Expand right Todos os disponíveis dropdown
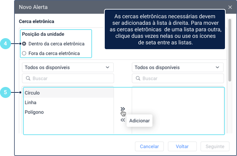This screenshot has width=237, height=156. tap(178, 67)
